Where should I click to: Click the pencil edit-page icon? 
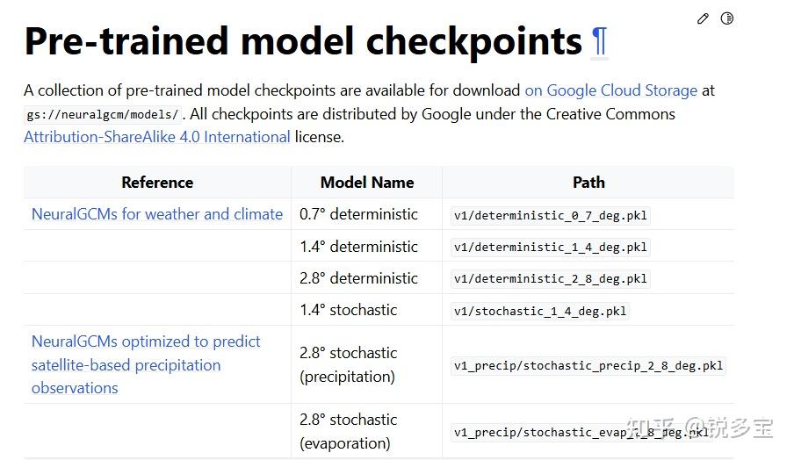[703, 18]
